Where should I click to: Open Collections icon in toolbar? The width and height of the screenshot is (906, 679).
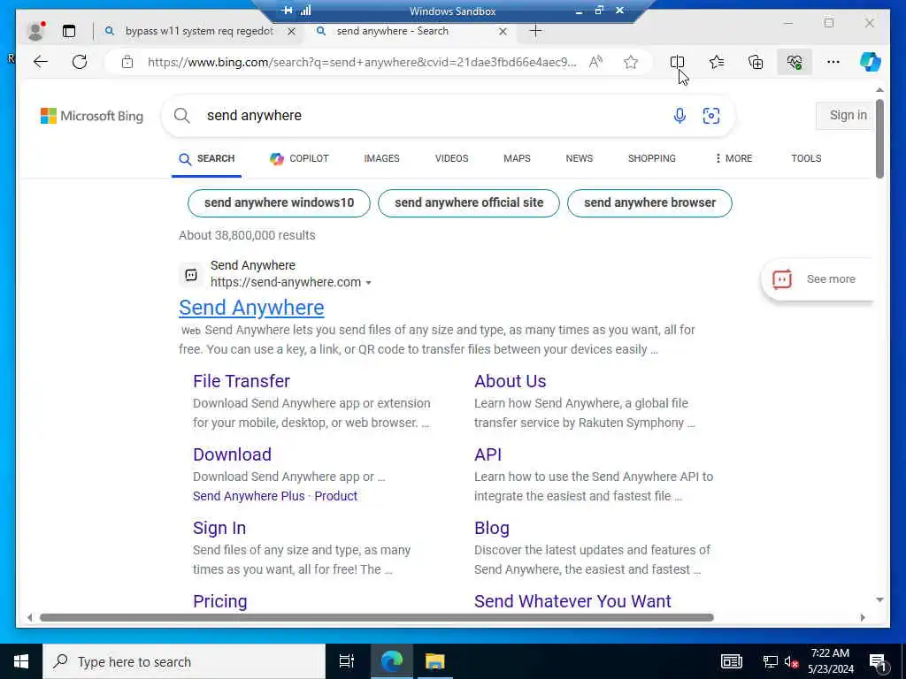tap(756, 62)
